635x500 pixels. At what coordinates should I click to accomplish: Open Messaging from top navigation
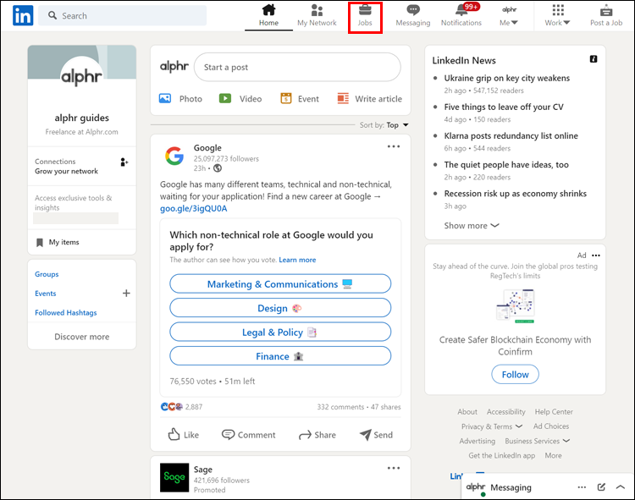tap(412, 15)
